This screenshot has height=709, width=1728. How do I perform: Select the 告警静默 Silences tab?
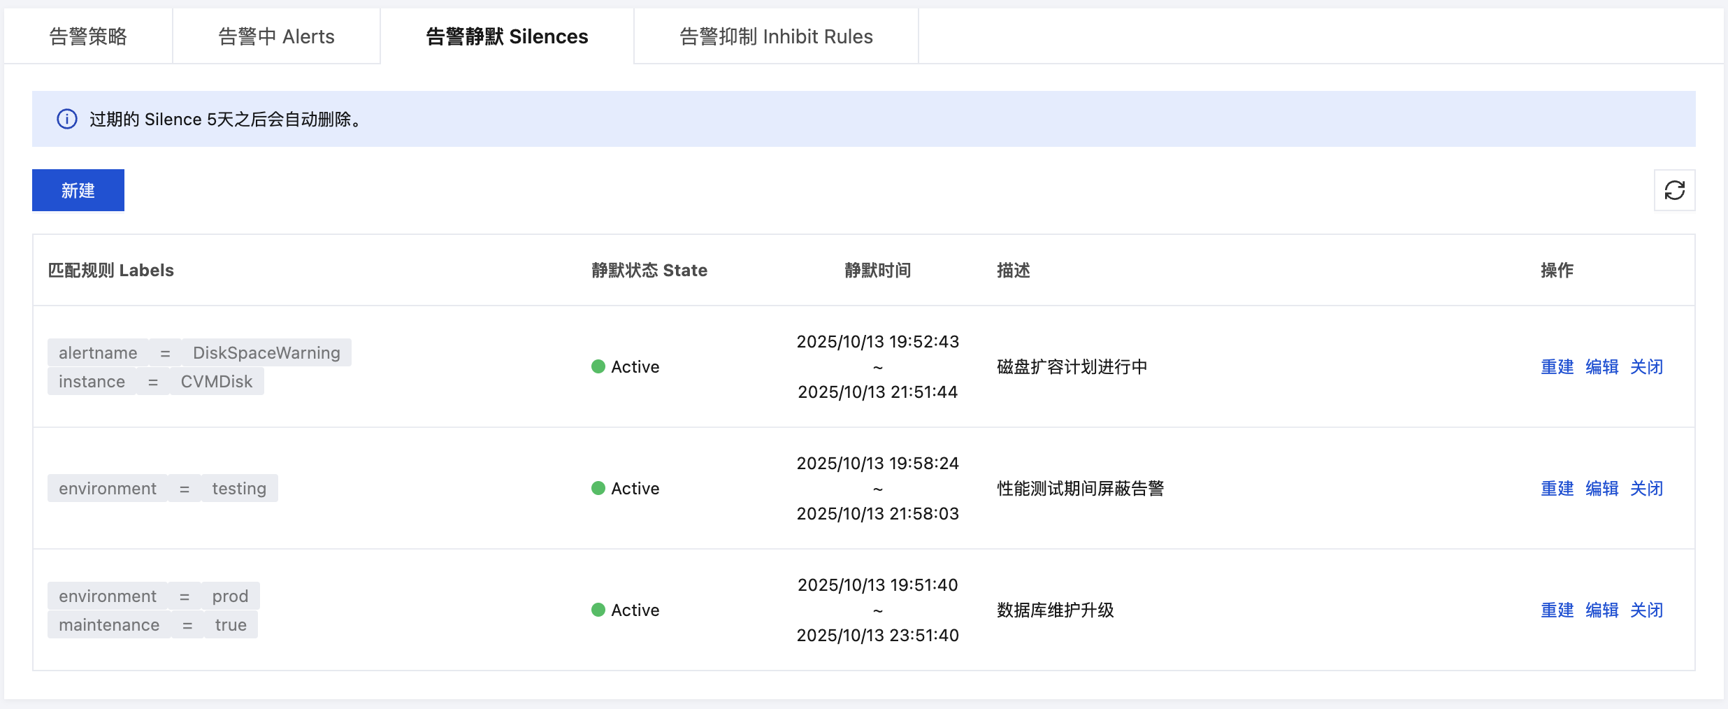[507, 36]
